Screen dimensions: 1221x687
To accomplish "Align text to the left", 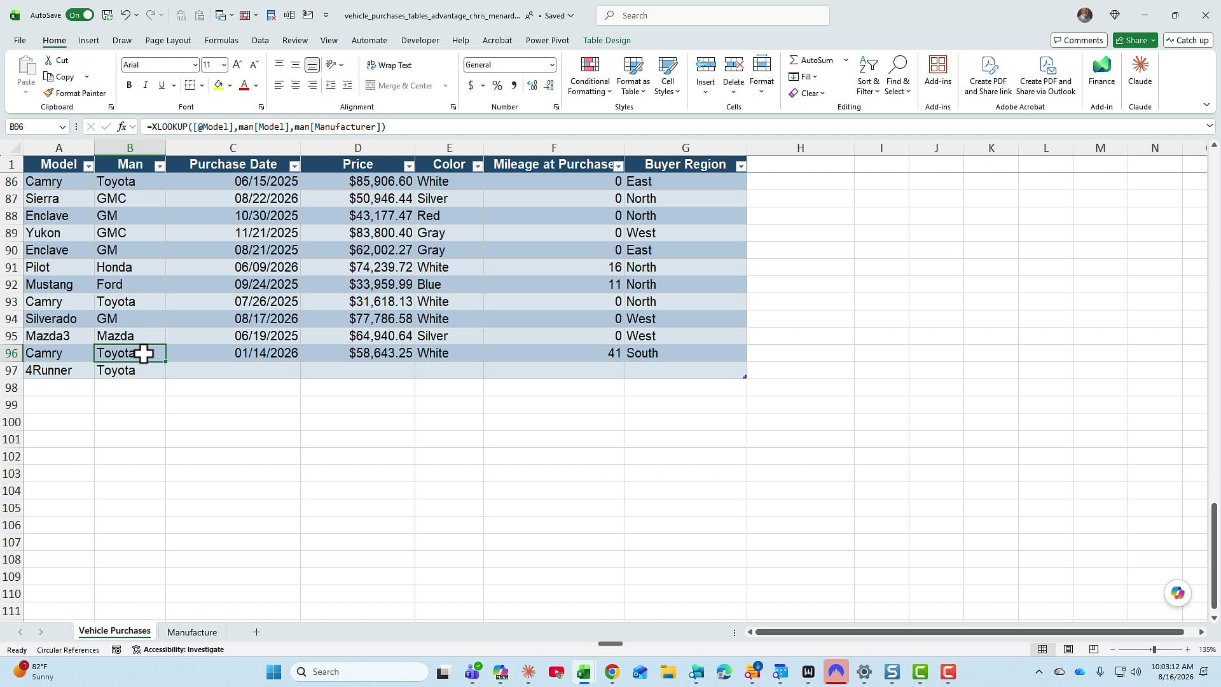I will [279, 85].
